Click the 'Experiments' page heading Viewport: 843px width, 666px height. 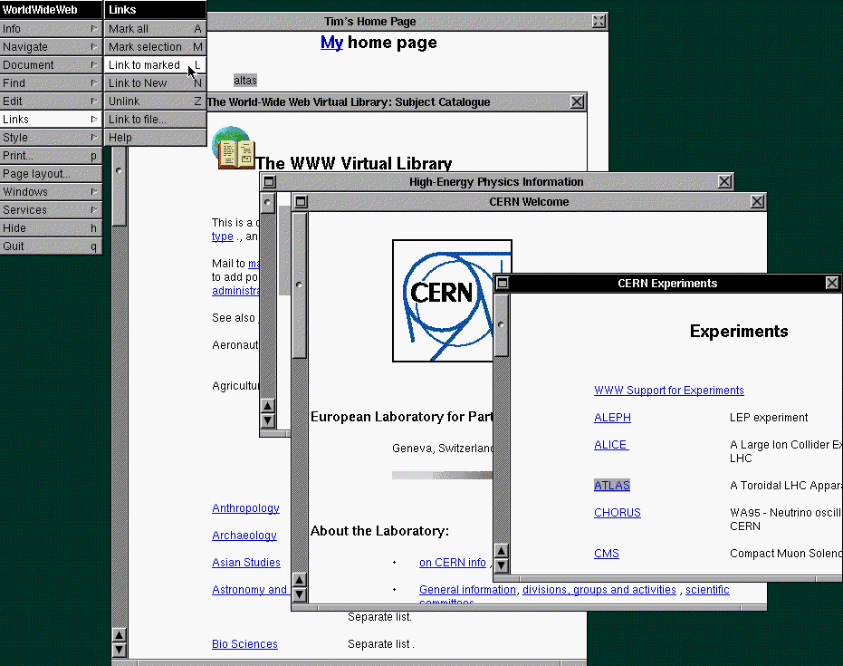739,331
